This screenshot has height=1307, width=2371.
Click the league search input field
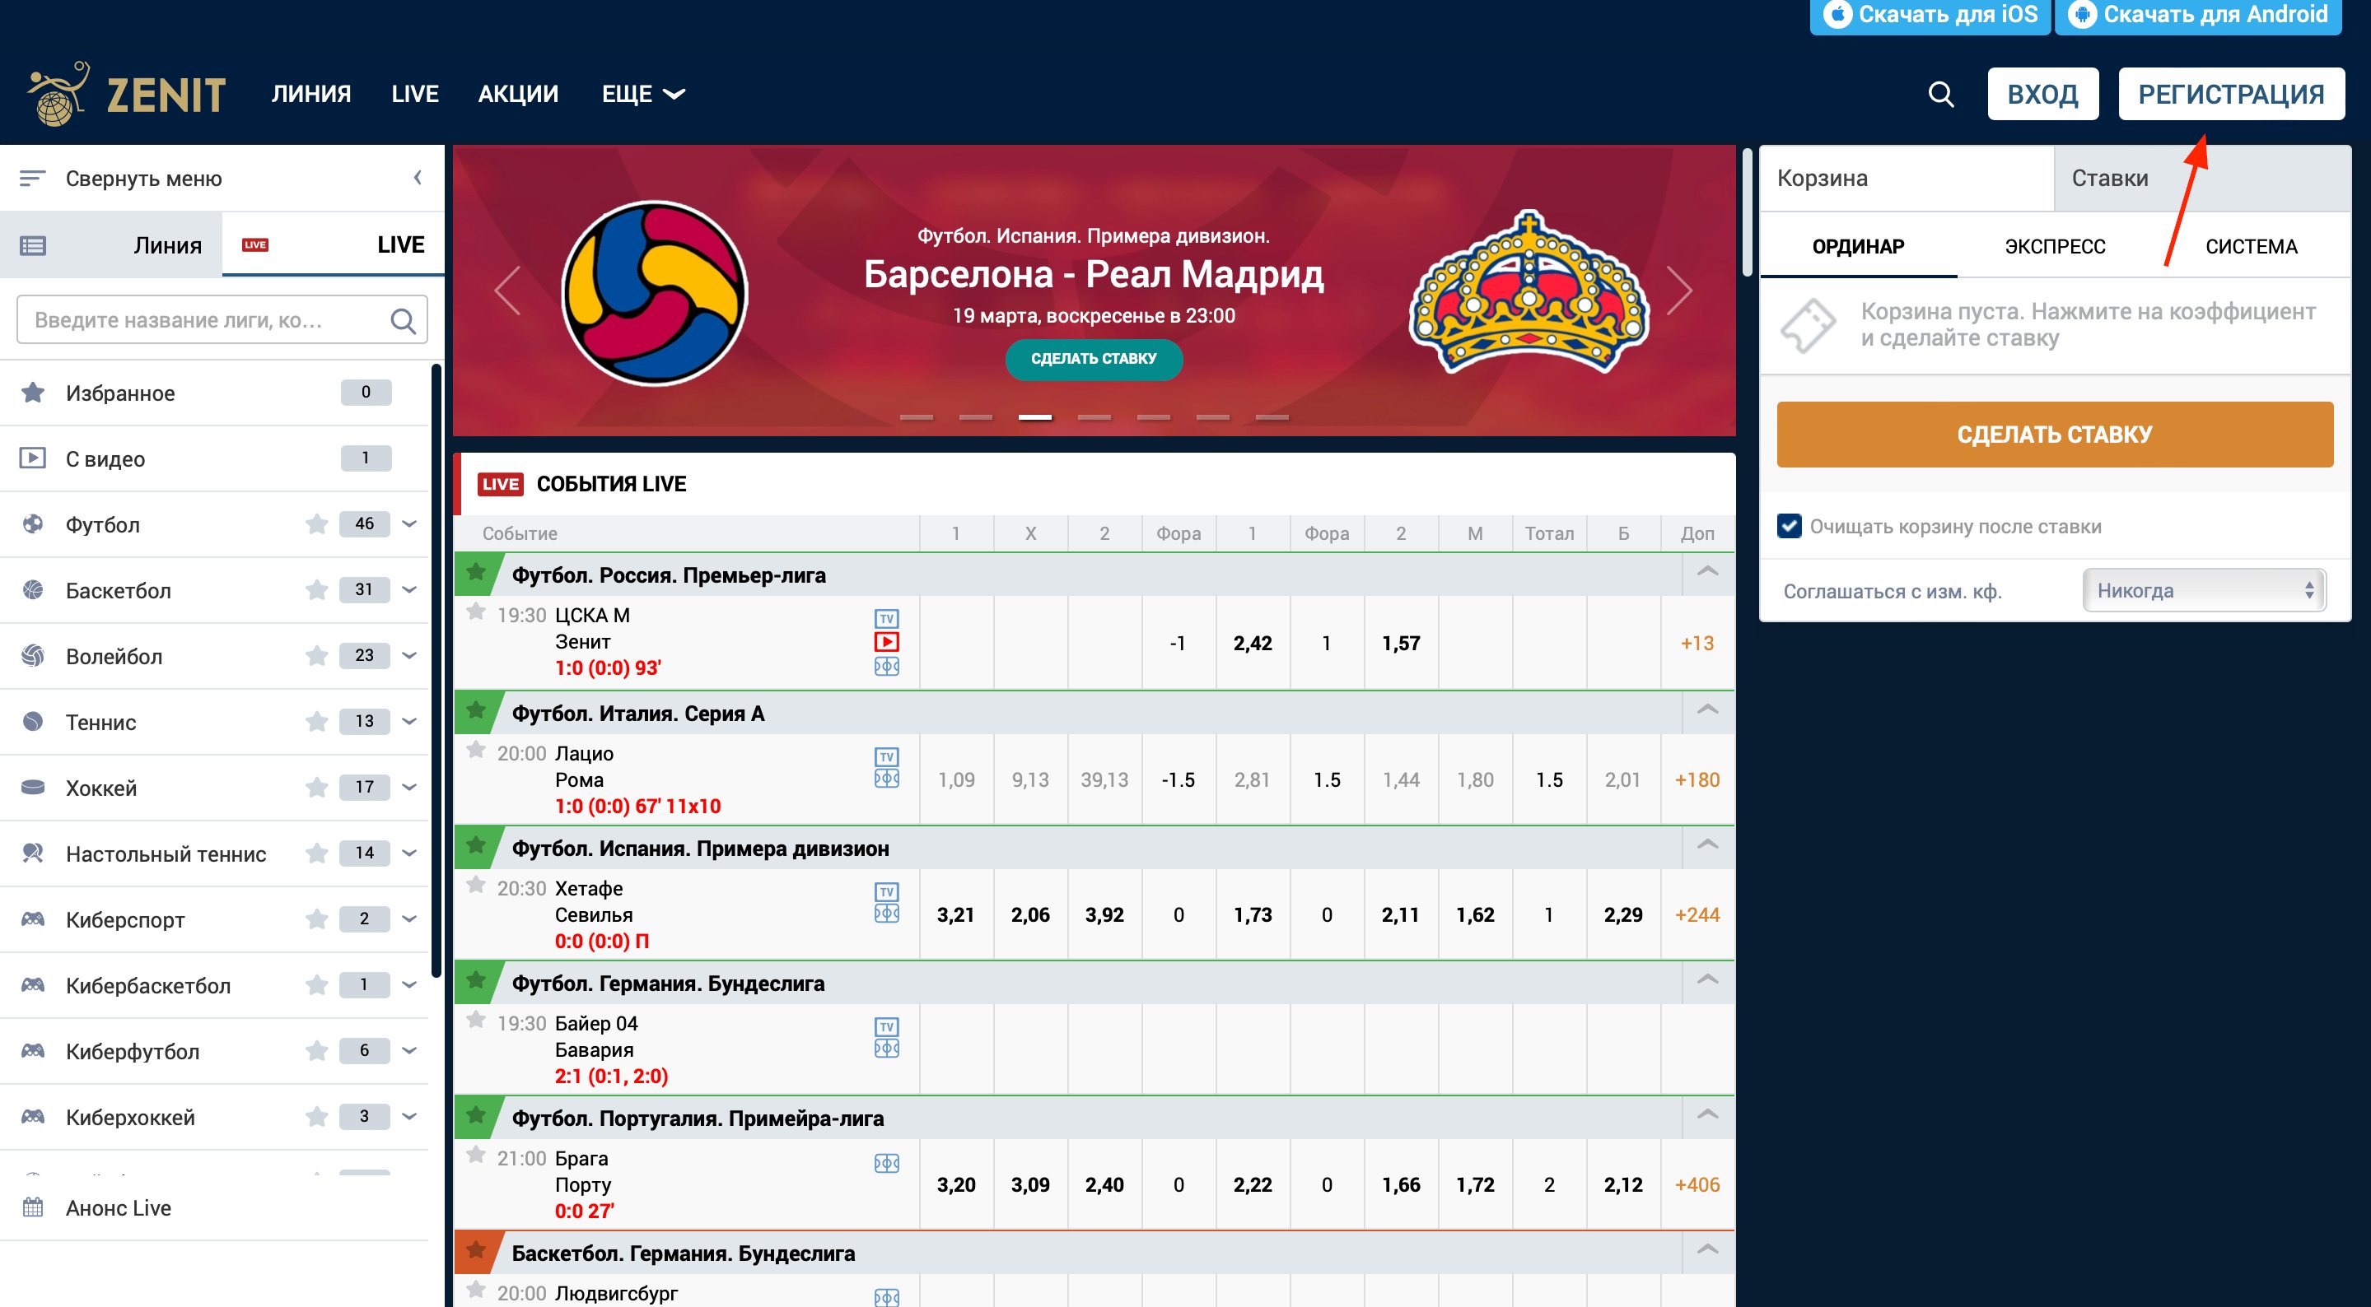point(203,320)
